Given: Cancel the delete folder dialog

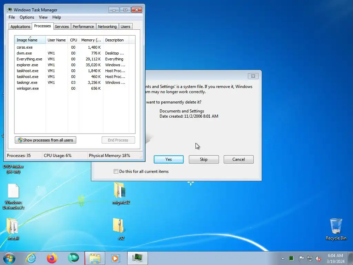Looking at the screenshot, I should (x=239, y=159).
